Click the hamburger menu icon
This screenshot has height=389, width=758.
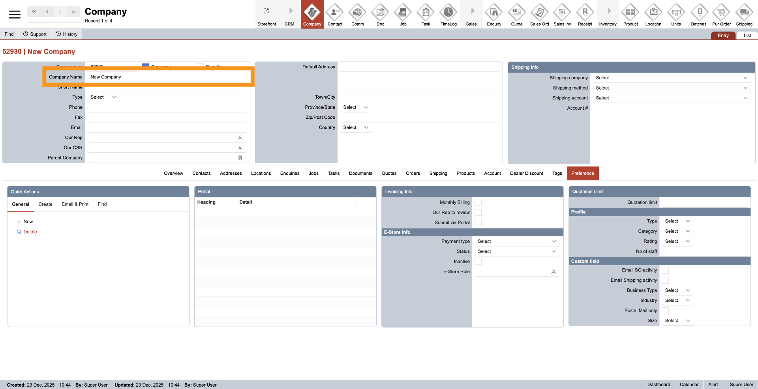pyautogui.click(x=15, y=15)
